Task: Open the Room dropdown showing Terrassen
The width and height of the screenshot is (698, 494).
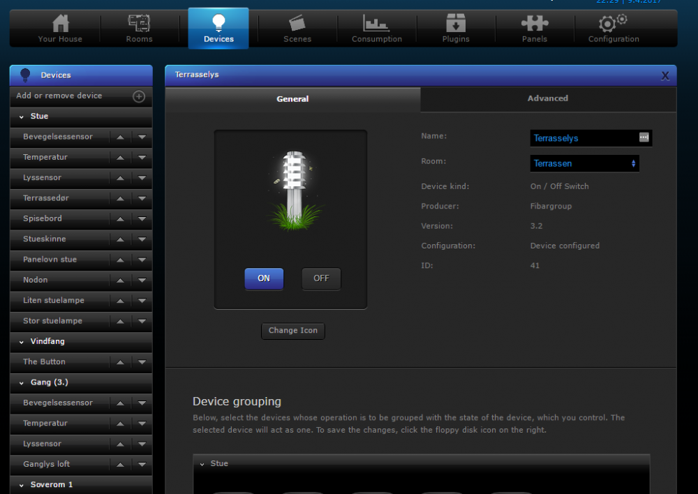Action: coord(584,163)
